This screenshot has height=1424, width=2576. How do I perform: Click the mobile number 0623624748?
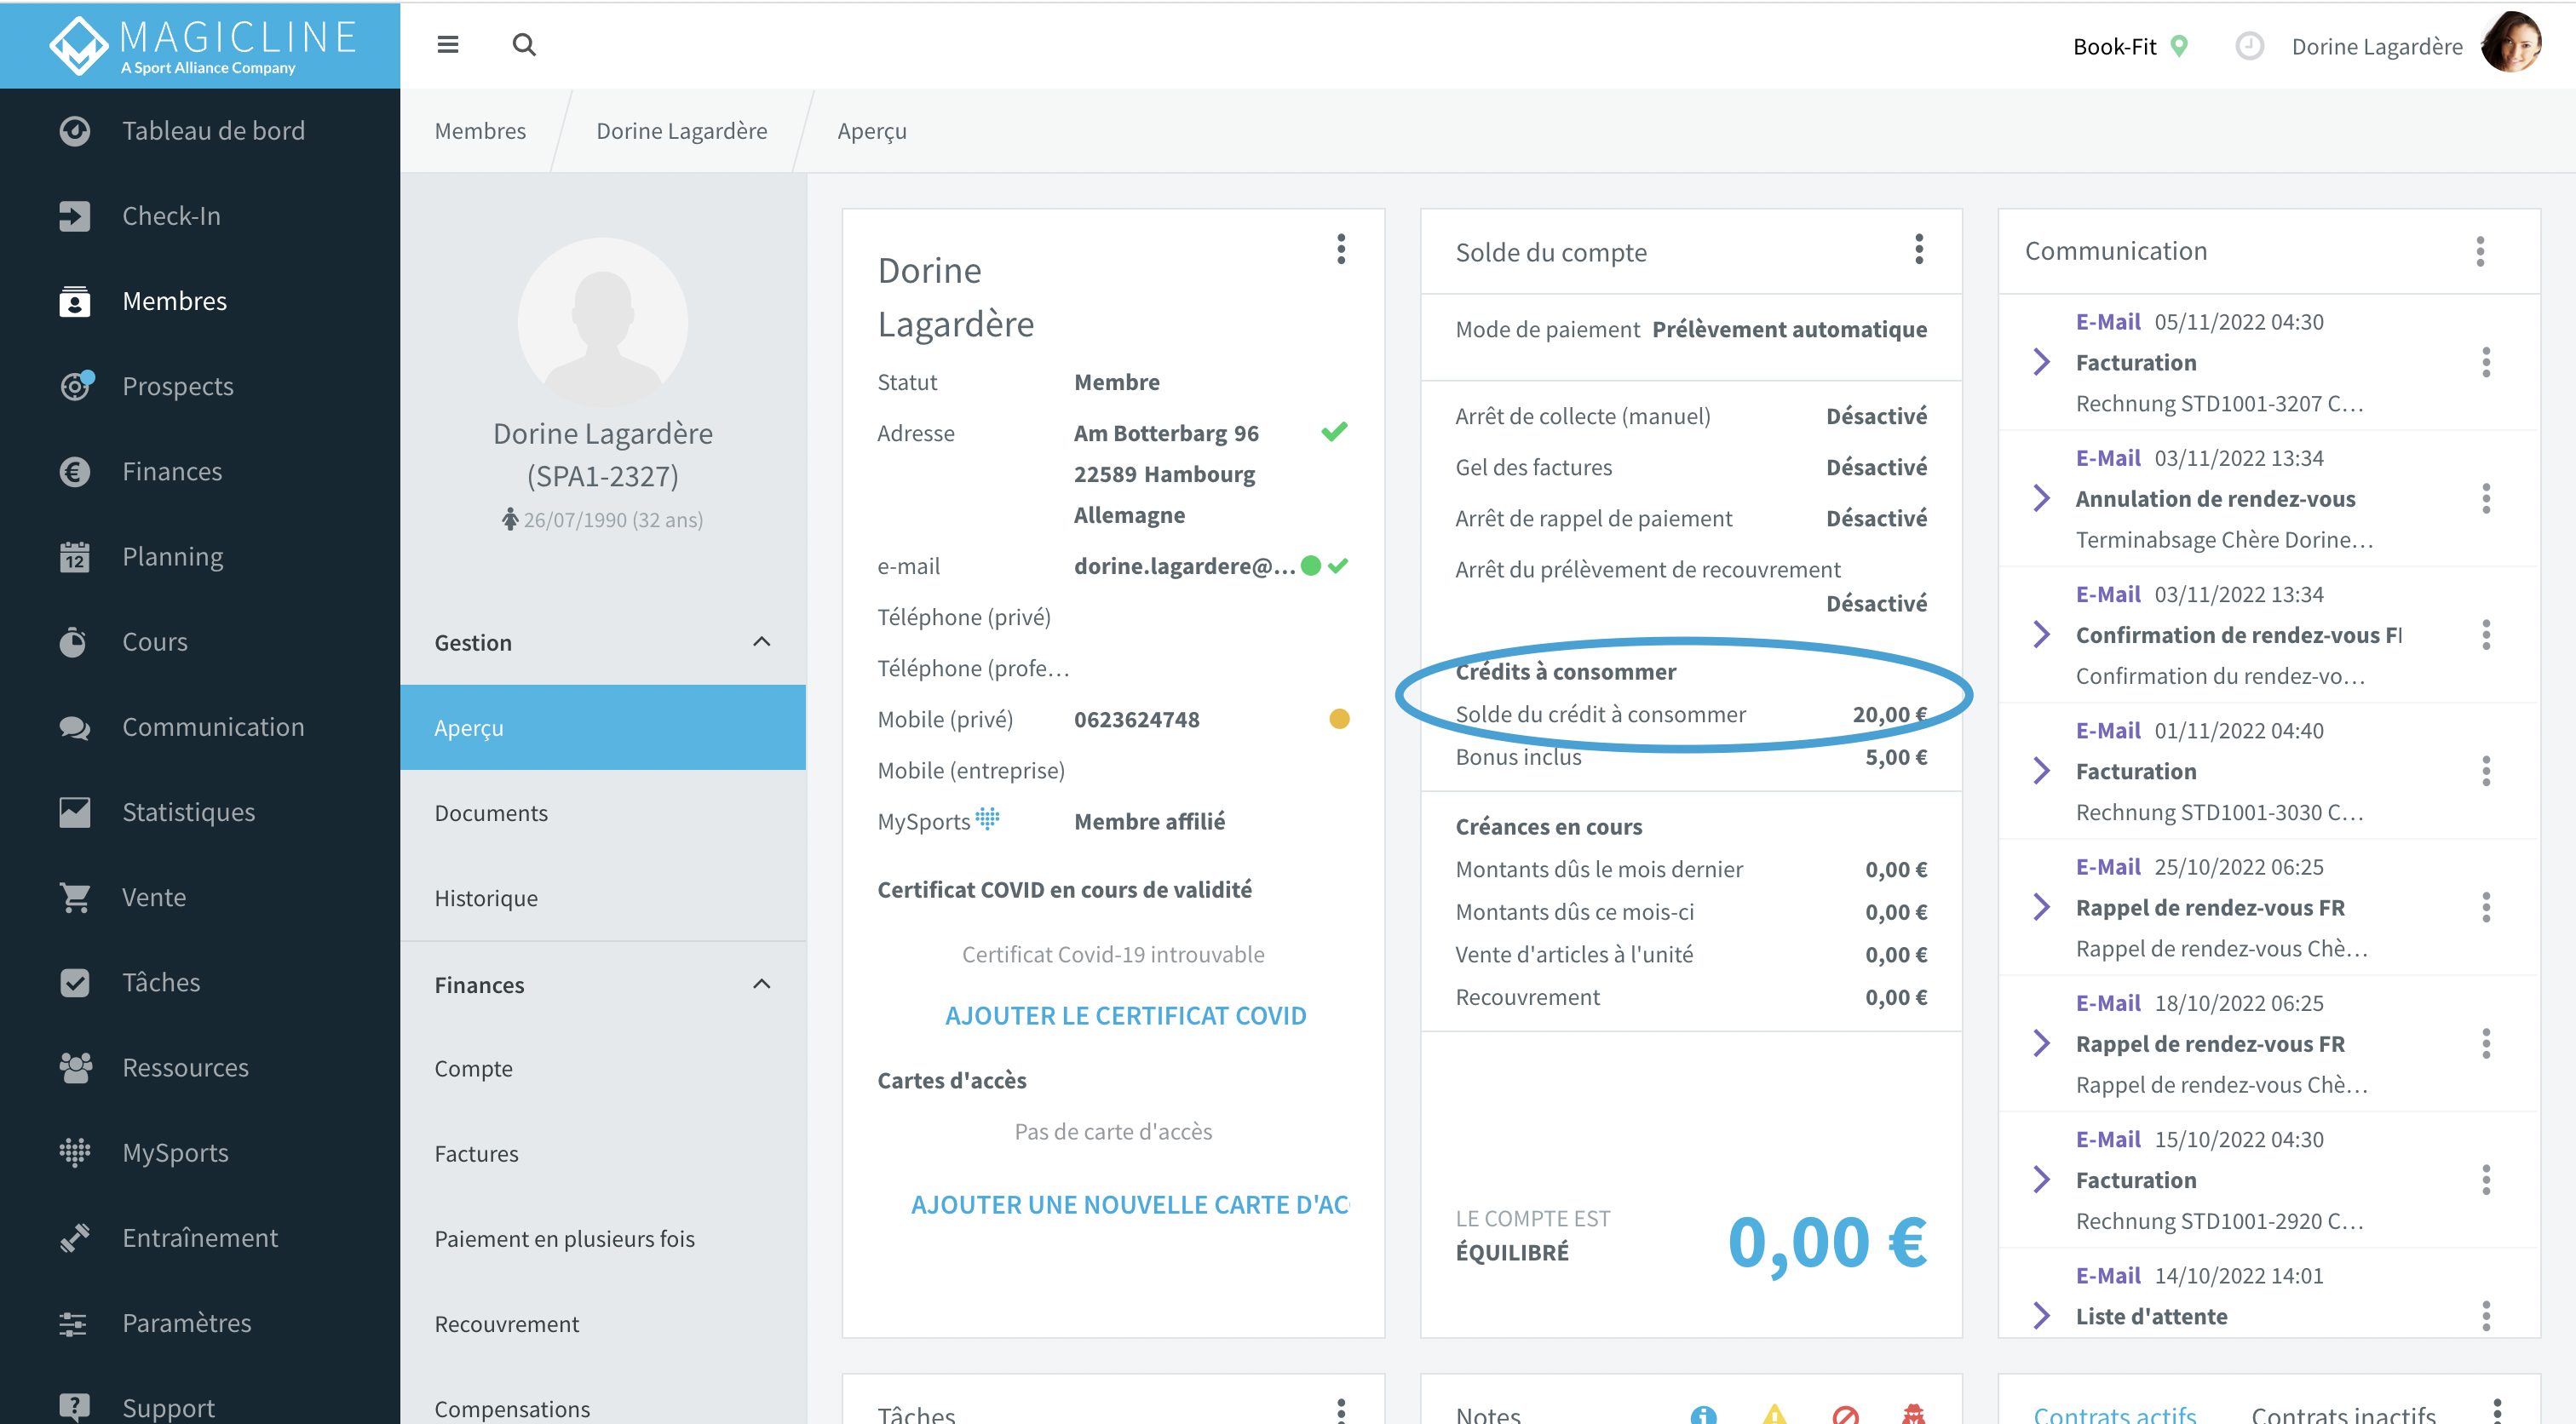tap(1136, 719)
